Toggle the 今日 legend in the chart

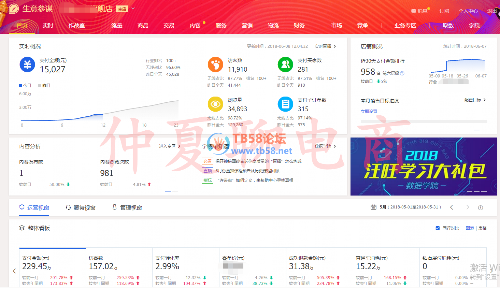[x=25, y=86]
